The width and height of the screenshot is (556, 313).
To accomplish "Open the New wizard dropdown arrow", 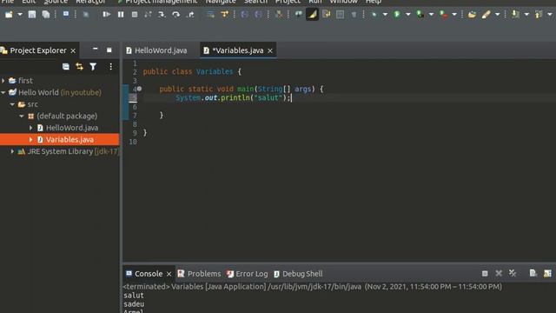I will pos(20,15).
